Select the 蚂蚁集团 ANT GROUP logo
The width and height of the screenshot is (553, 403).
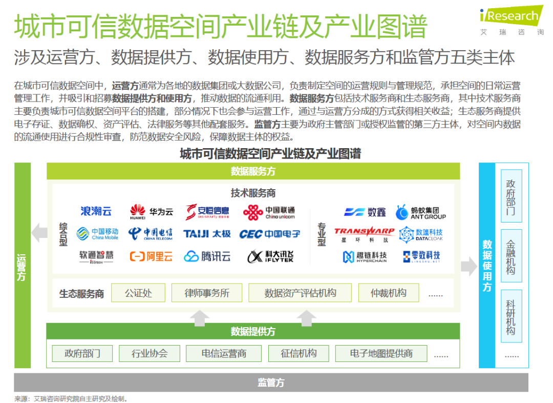point(420,212)
